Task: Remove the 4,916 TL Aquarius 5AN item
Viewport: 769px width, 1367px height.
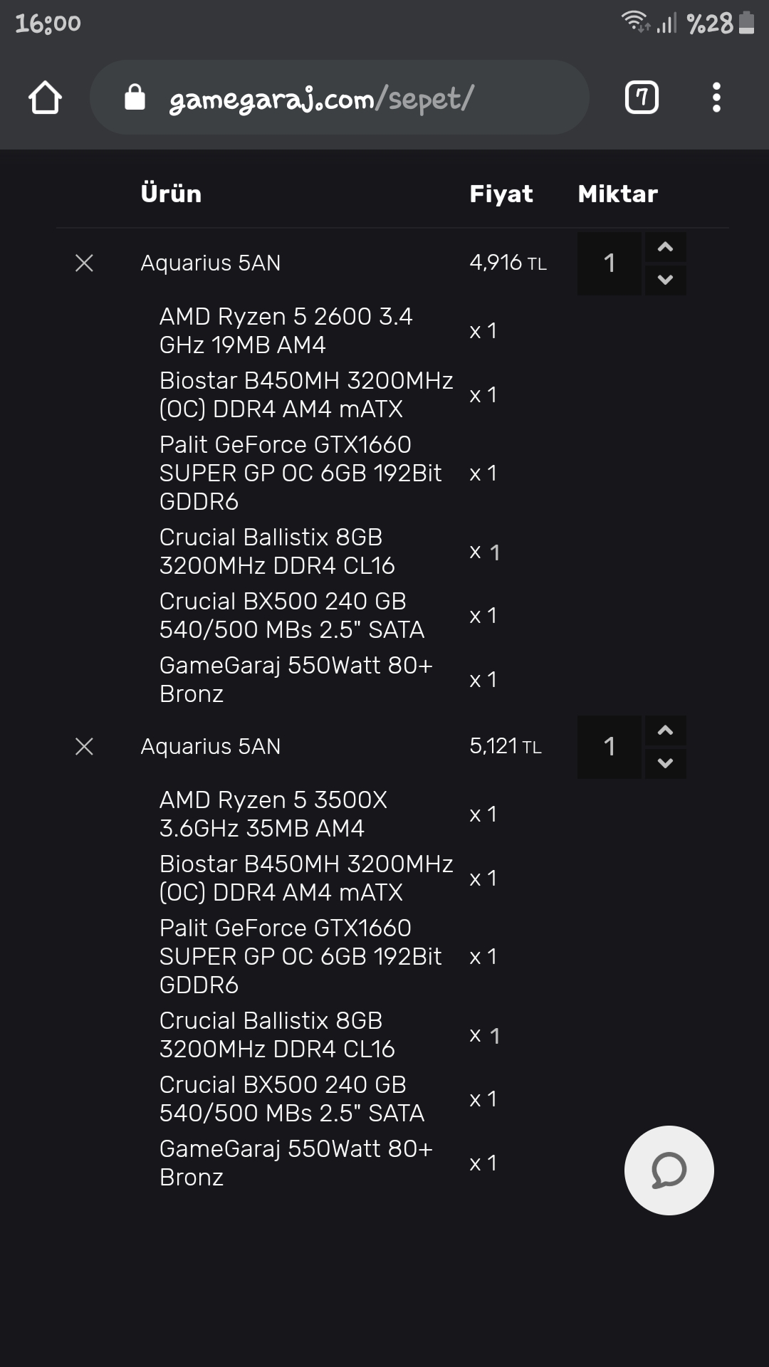Action: pos(84,263)
